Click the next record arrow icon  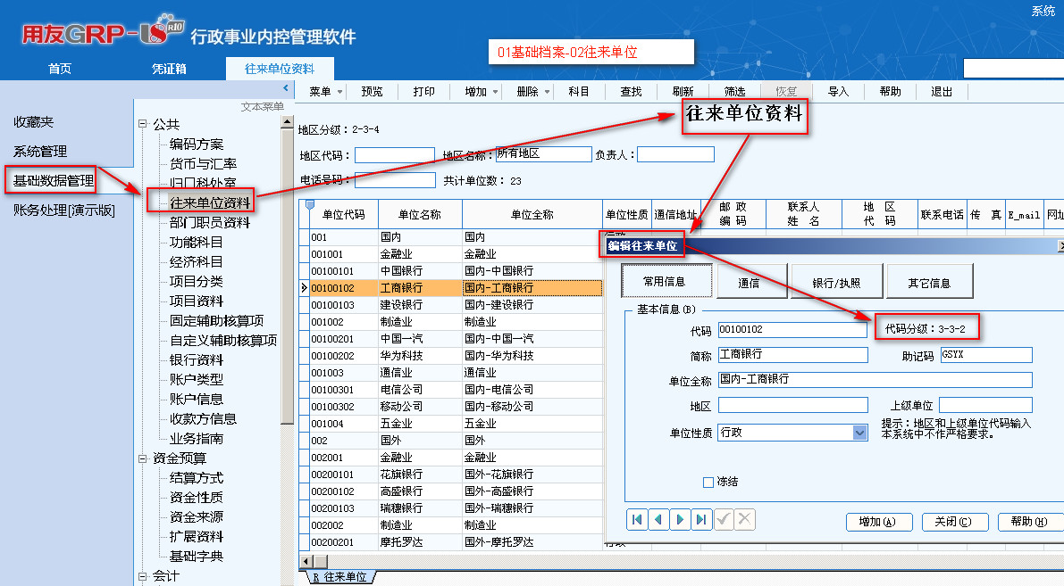coord(680,519)
